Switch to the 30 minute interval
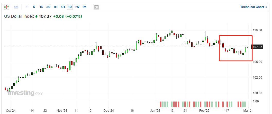 click(x=48, y=7)
